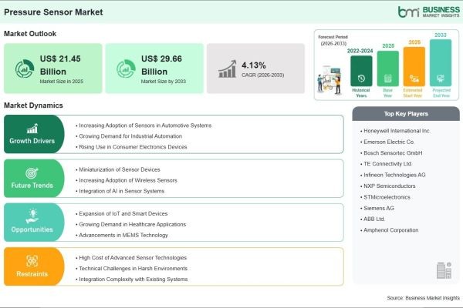Click the icon inside the orange 2026 bar

tap(414, 79)
